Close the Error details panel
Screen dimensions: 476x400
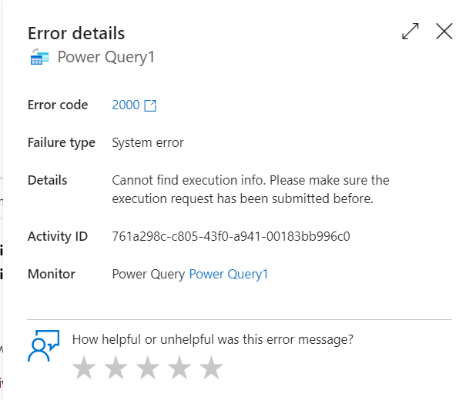pyautogui.click(x=444, y=32)
